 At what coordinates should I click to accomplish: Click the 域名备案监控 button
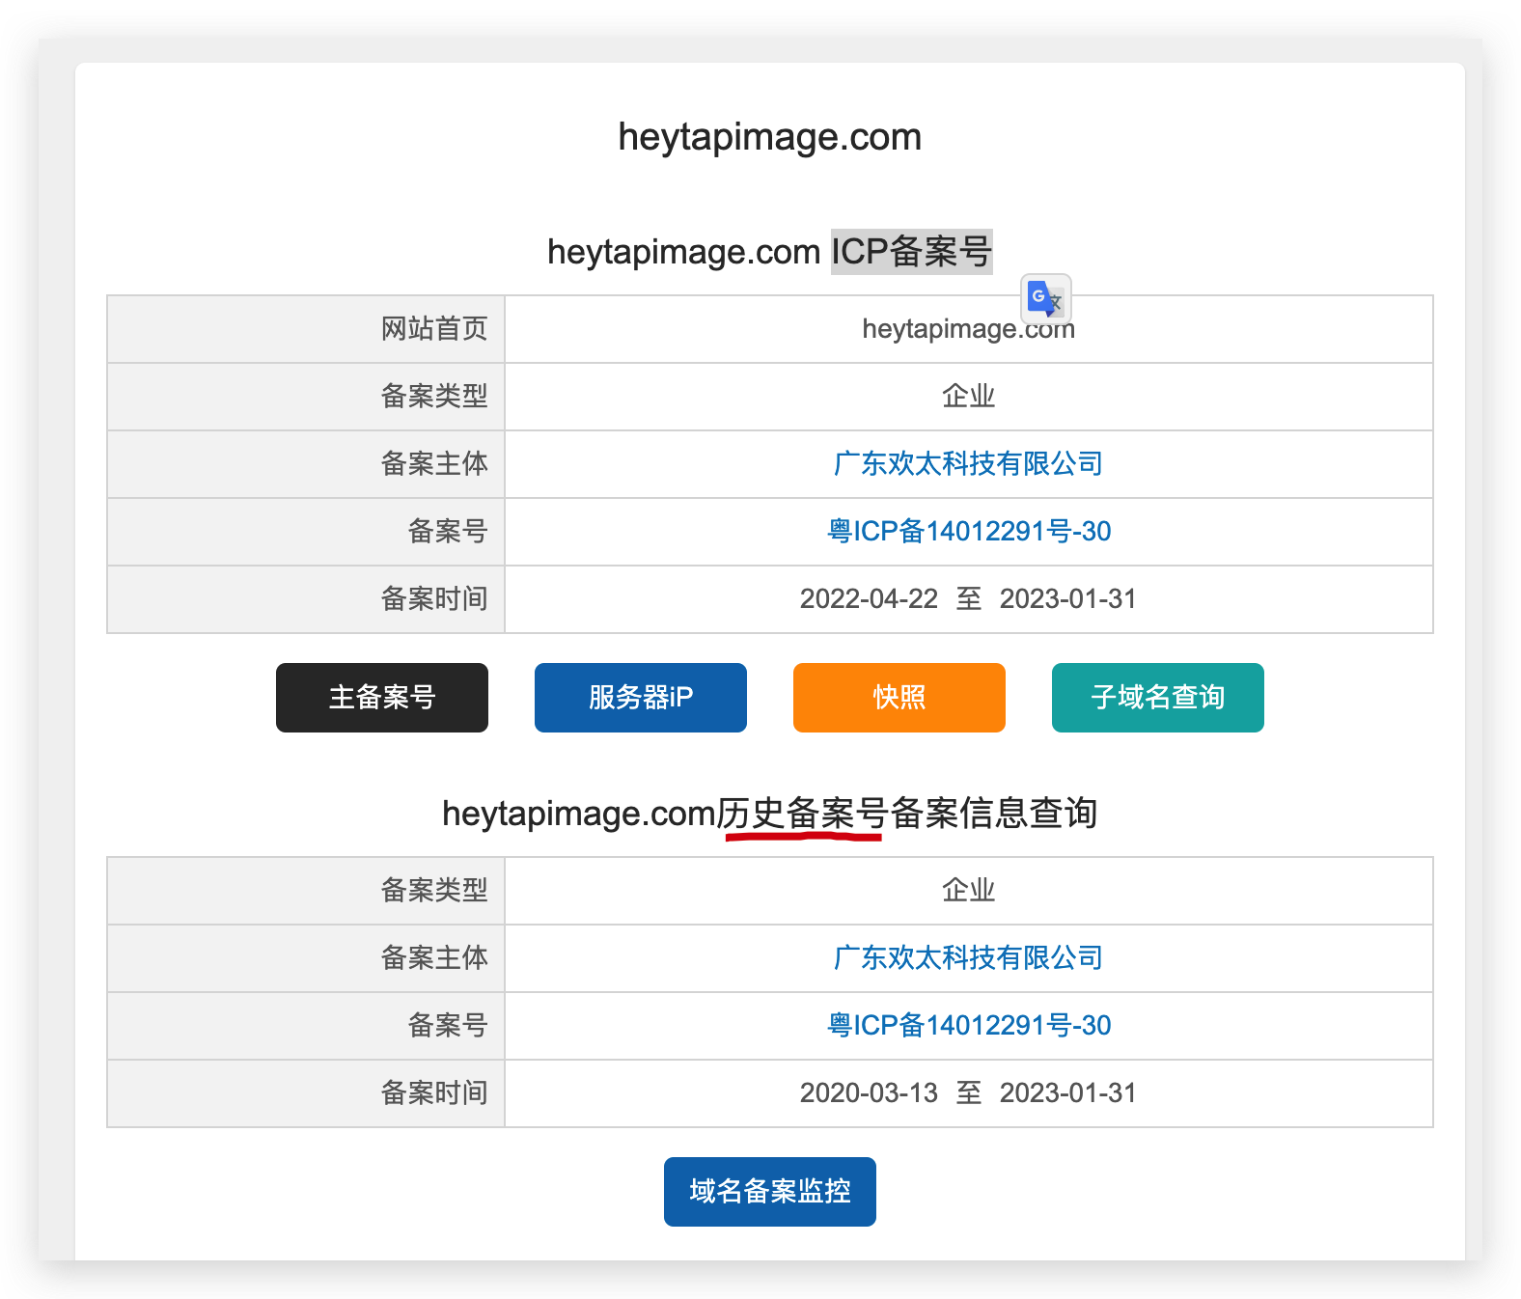770,1192
